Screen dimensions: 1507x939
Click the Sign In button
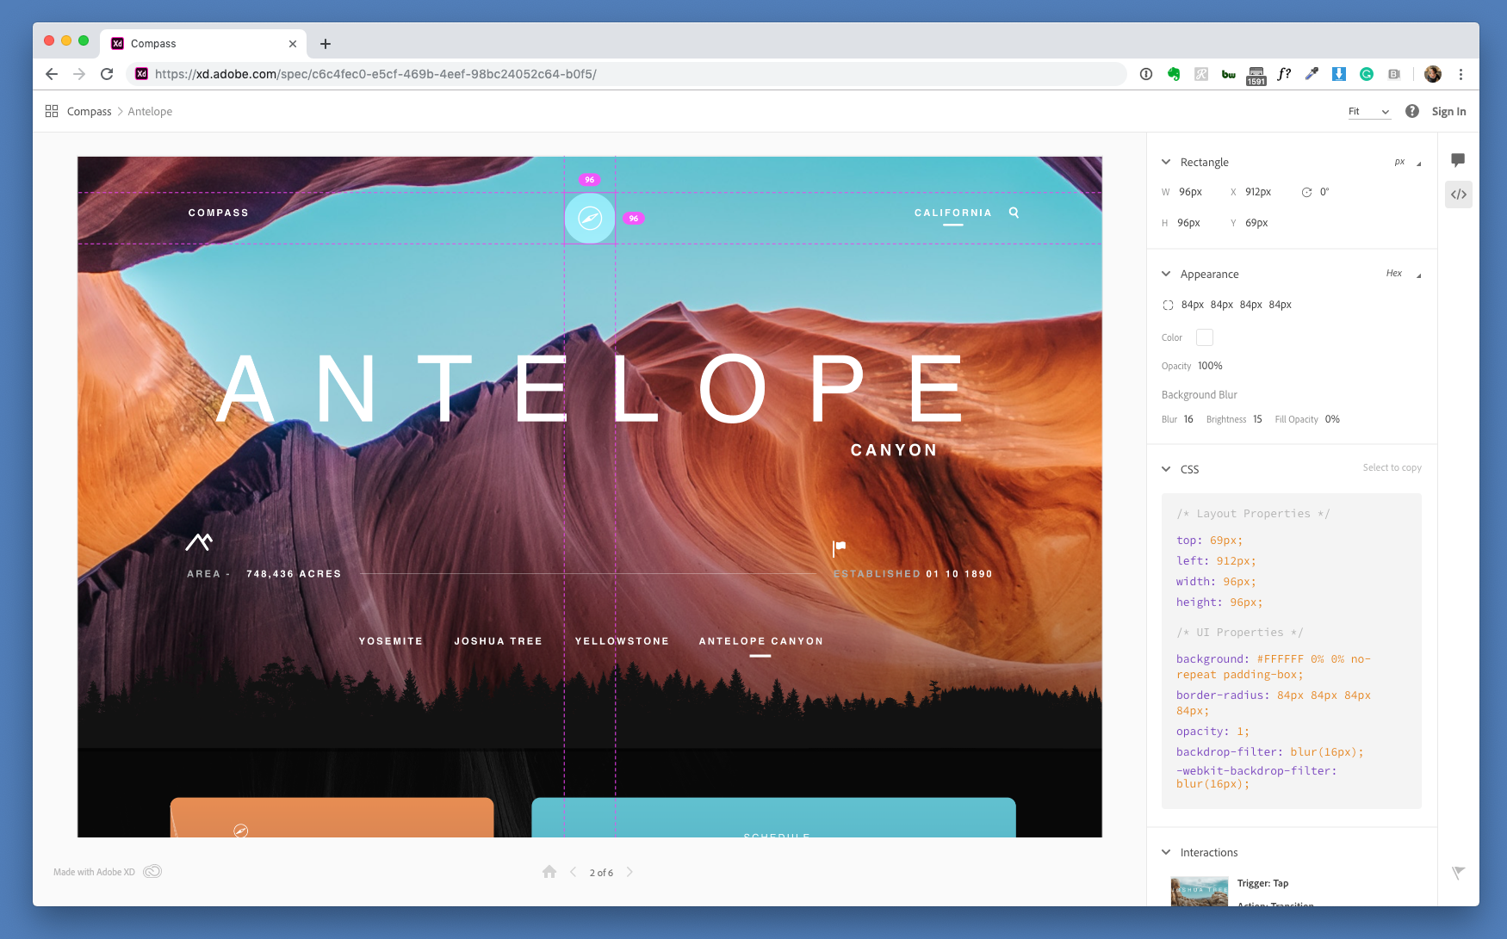pos(1448,111)
